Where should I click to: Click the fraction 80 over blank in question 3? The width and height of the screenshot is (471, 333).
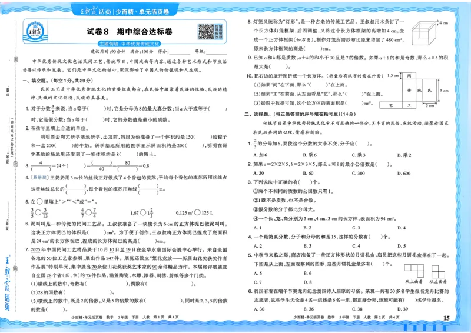point(128,165)
